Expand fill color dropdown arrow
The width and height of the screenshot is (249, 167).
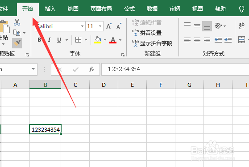point(105,40)
